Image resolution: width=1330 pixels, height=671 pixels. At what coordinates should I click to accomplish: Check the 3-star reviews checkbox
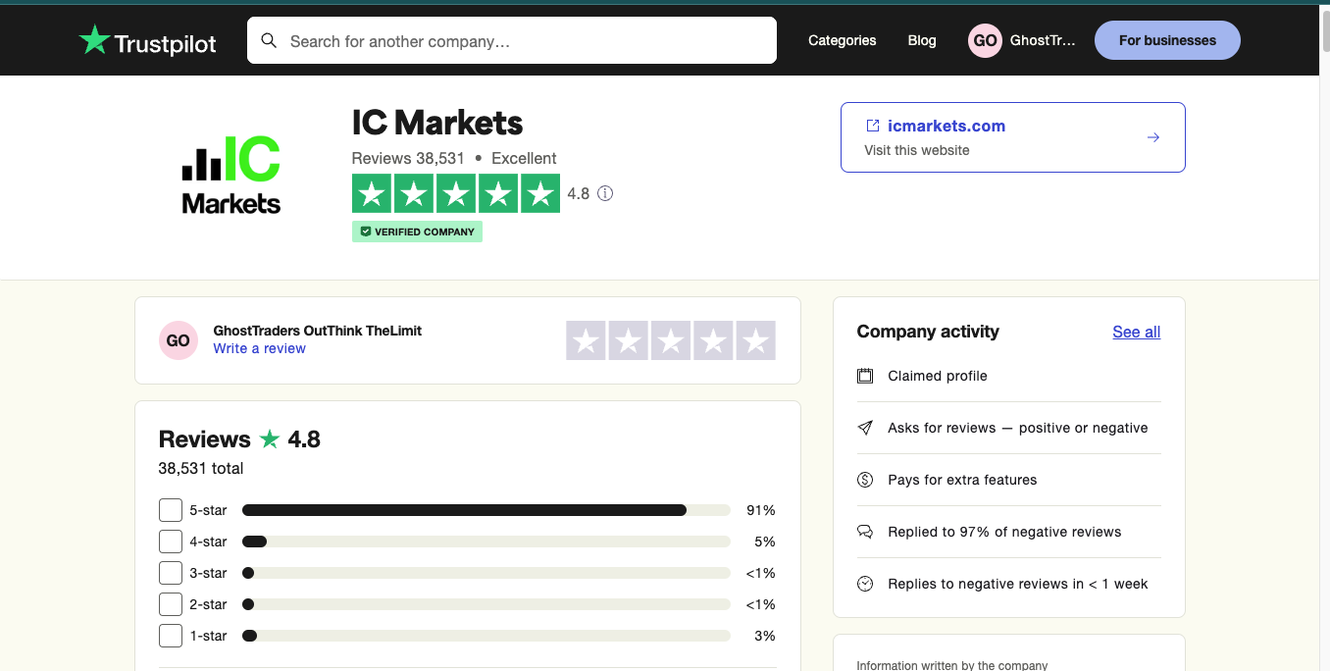171,573
